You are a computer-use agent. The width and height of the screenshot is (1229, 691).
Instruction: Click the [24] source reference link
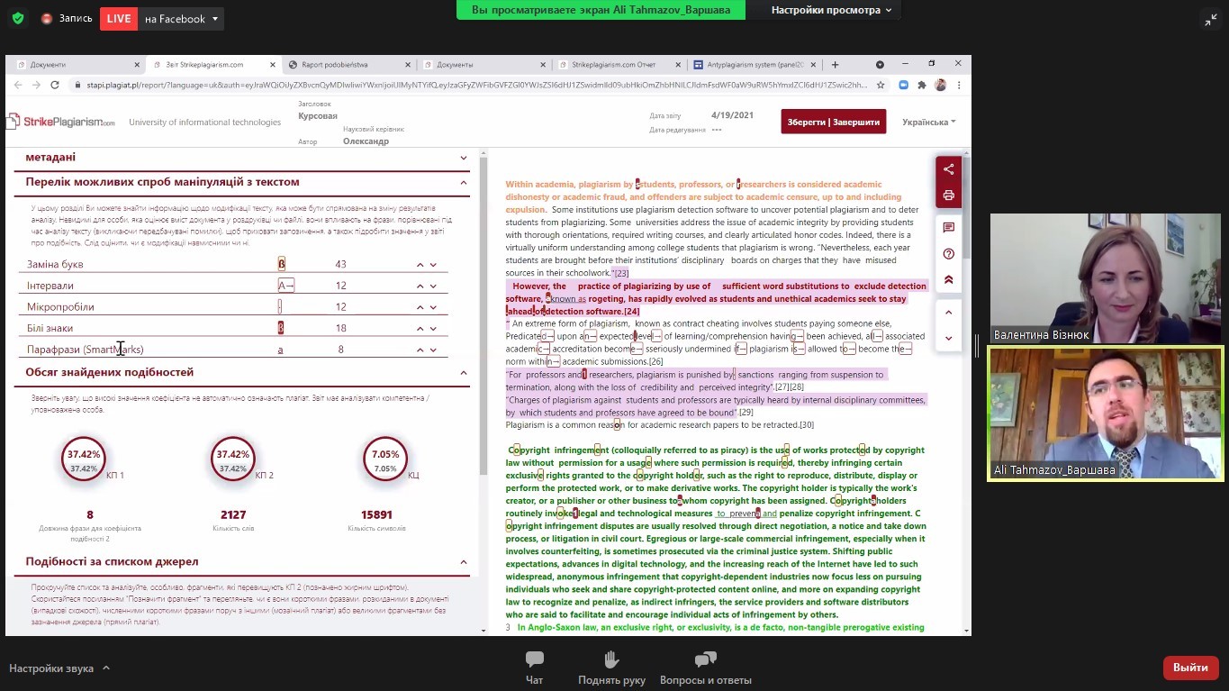coord(632,312)
